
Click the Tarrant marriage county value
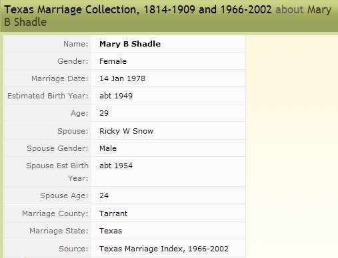click(x=113, y=213)
